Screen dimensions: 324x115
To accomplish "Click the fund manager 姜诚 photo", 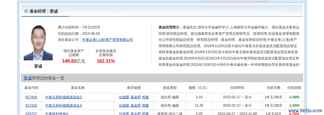I will coord(38,43).
